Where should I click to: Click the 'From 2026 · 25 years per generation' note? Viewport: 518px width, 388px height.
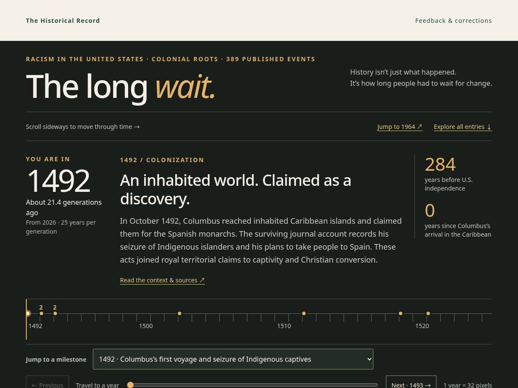click(61, 227)
